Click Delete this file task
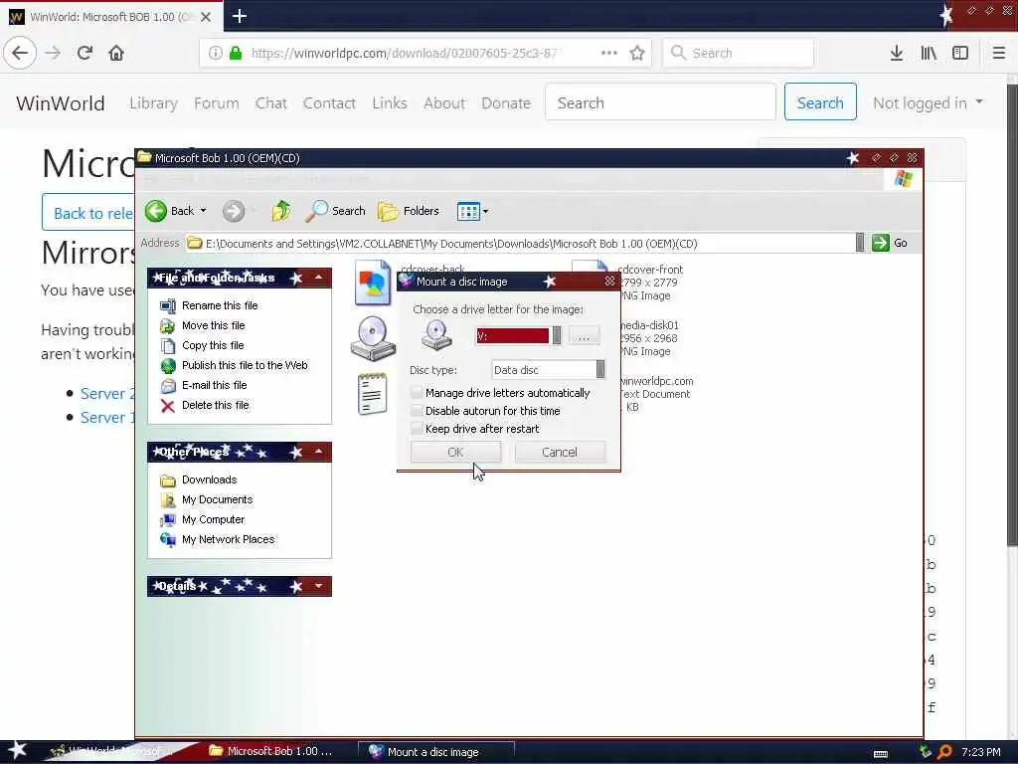The height and width of the screenshot is (764, 1018). coord(215,406)
